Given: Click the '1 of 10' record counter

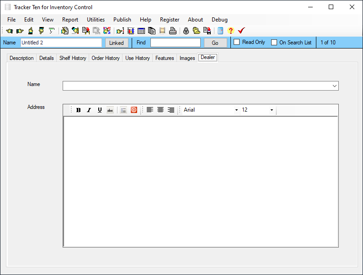Looking at the screenshot, I should [x=328, y=43].
